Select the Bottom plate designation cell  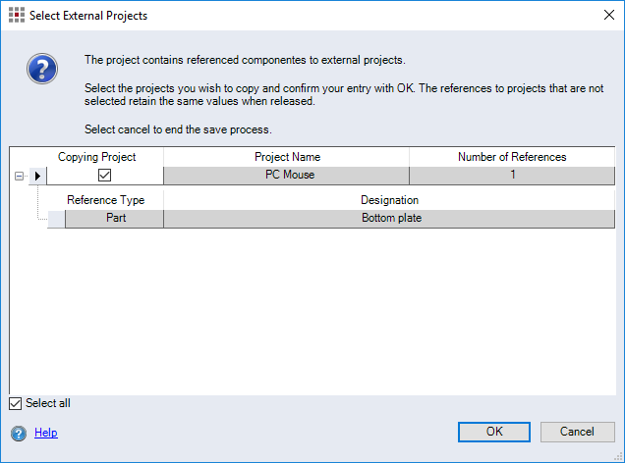pyautogui.click(x=389, y=219)
